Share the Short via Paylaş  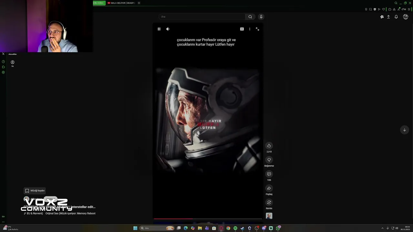269,188
